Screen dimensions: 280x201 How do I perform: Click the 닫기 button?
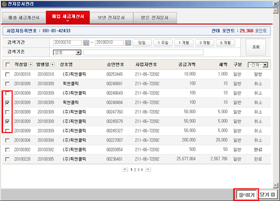click(x=267, y=194)
